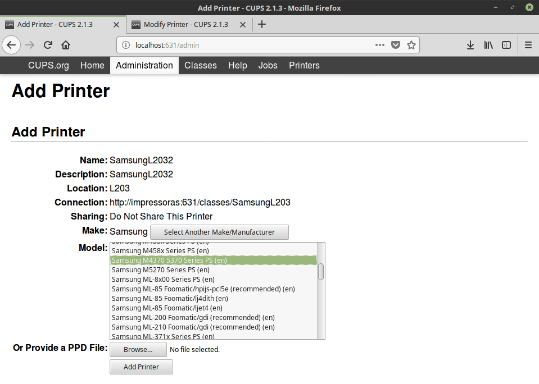The width and height of the screenshot is (539, 384).
Task: Open the CUPS Help page
Action: pyautogui.click(x=238, y=65)
